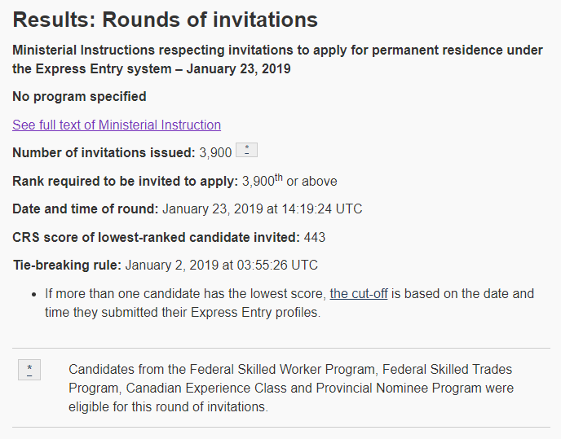Screen dimensions: 561x439
Task: Click the CRS score value 443
Action: coord(315,237)
